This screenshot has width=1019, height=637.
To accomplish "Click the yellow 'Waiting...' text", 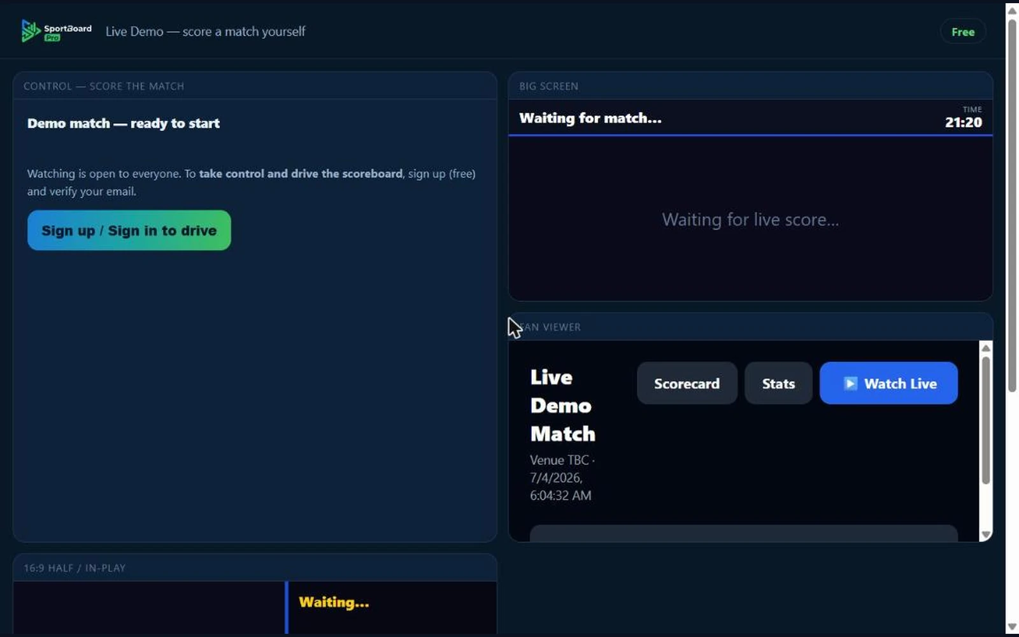I will (x=334, y=603).
